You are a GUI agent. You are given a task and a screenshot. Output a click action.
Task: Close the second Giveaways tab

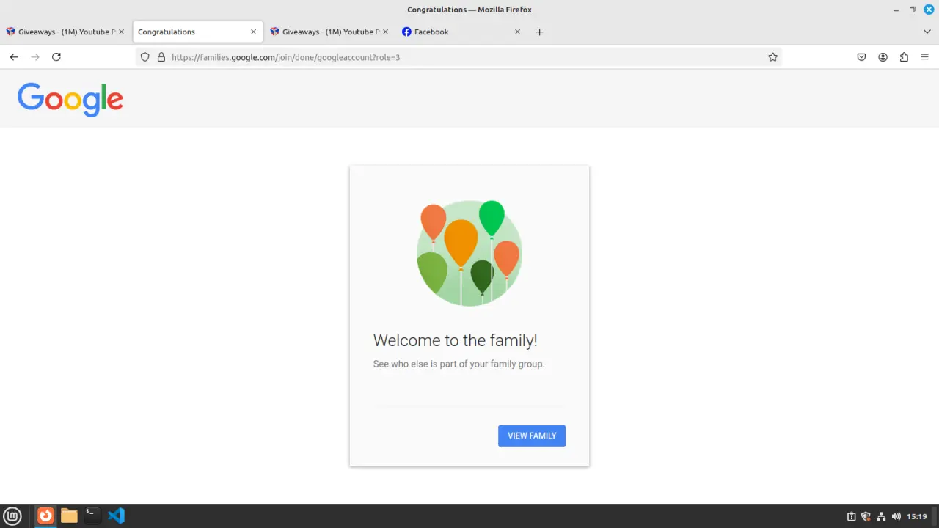pyautogui.click(x=385, y=32)
